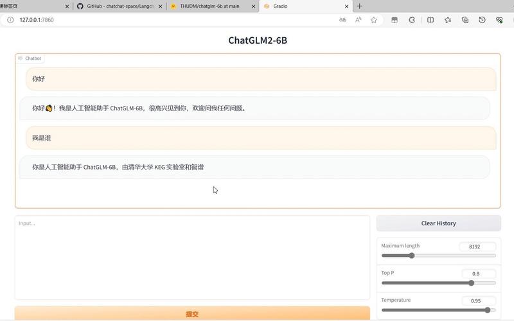Click the translate page icon
The width and height of the screenshot is (514, 321).
[342, 20]
